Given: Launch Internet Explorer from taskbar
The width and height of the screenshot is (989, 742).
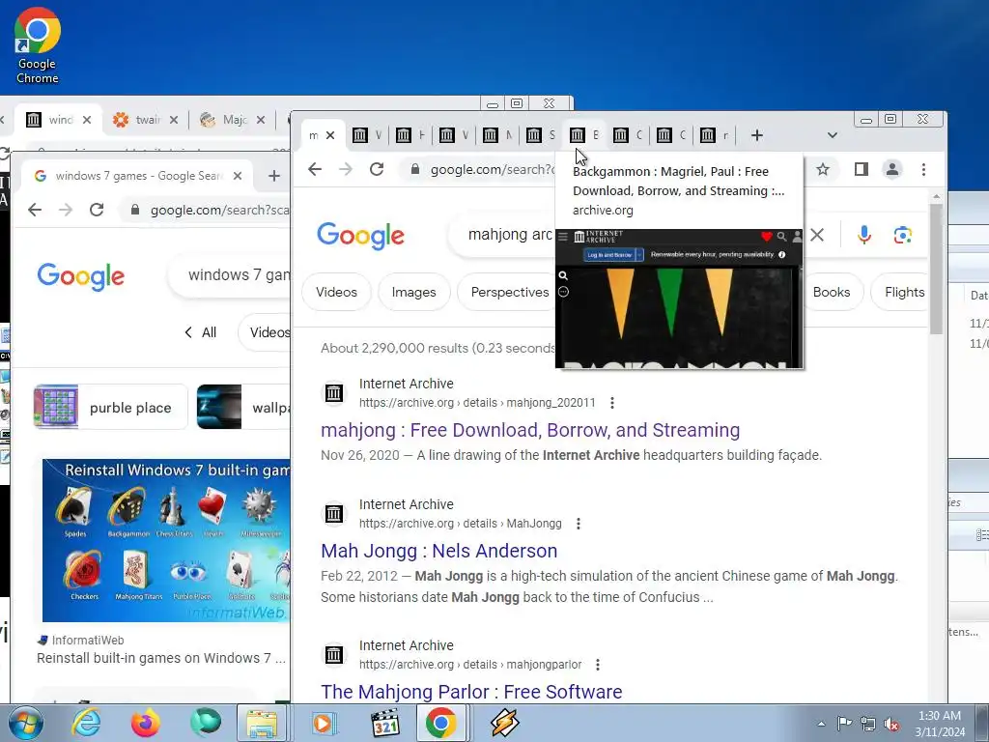Looking at the screenshot, I should [86, 723].
